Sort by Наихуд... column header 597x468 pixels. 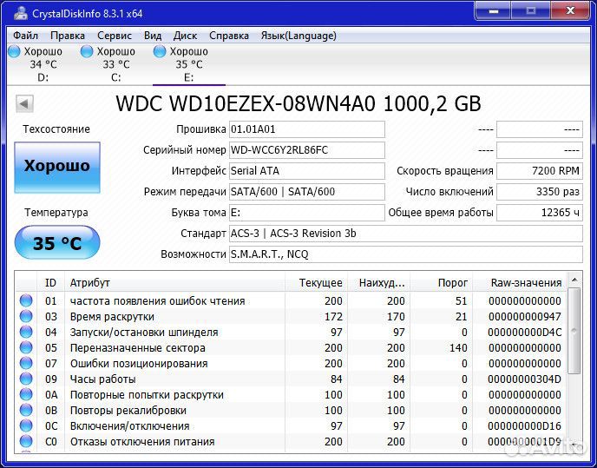379,283
